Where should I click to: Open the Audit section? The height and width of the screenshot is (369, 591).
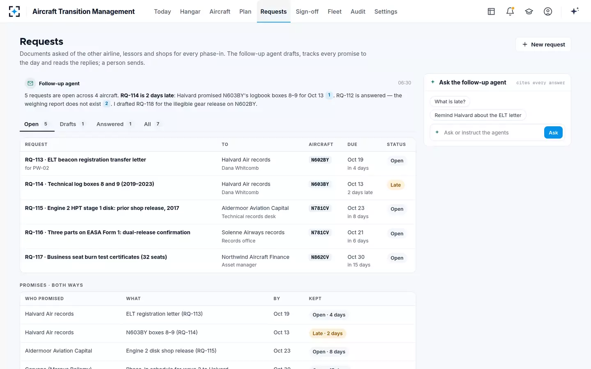coord(358,11)
